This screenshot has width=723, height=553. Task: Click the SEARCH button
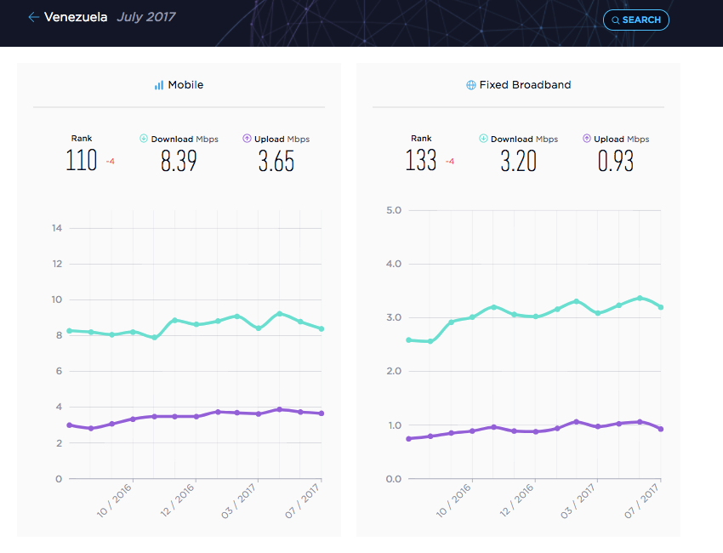point(636,20)
